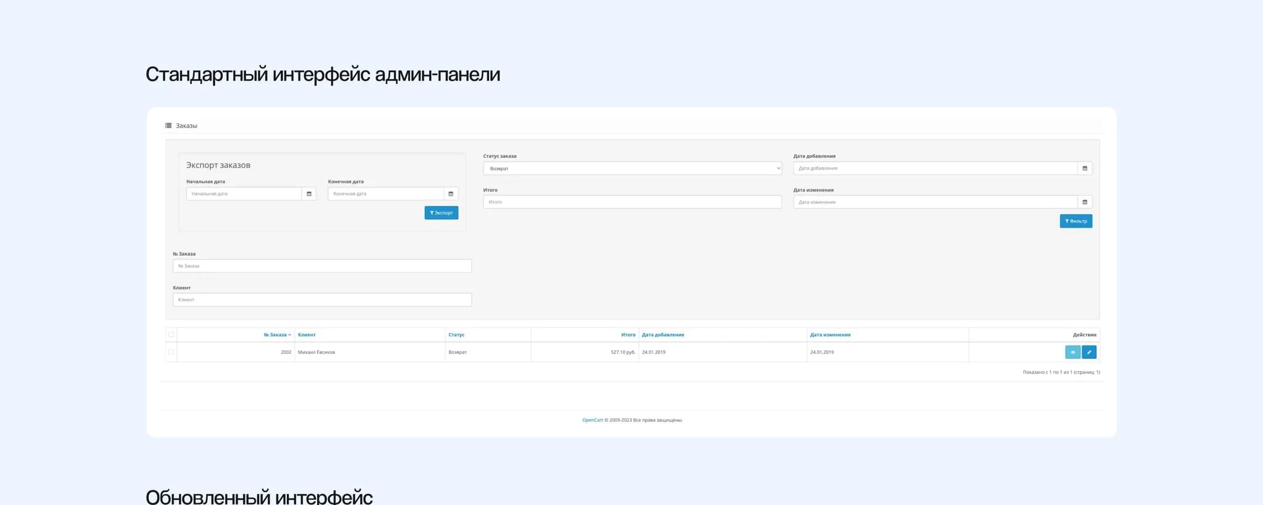Focus the № Заказа input field
This screenshot has height=505, width=1263.
click(x=322, y=266)
